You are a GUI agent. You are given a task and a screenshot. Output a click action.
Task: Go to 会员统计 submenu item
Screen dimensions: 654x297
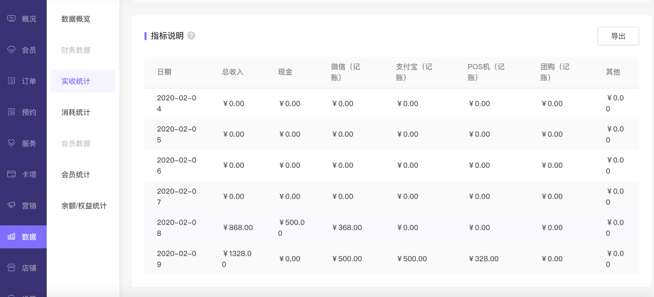click(x=76, y=174)
